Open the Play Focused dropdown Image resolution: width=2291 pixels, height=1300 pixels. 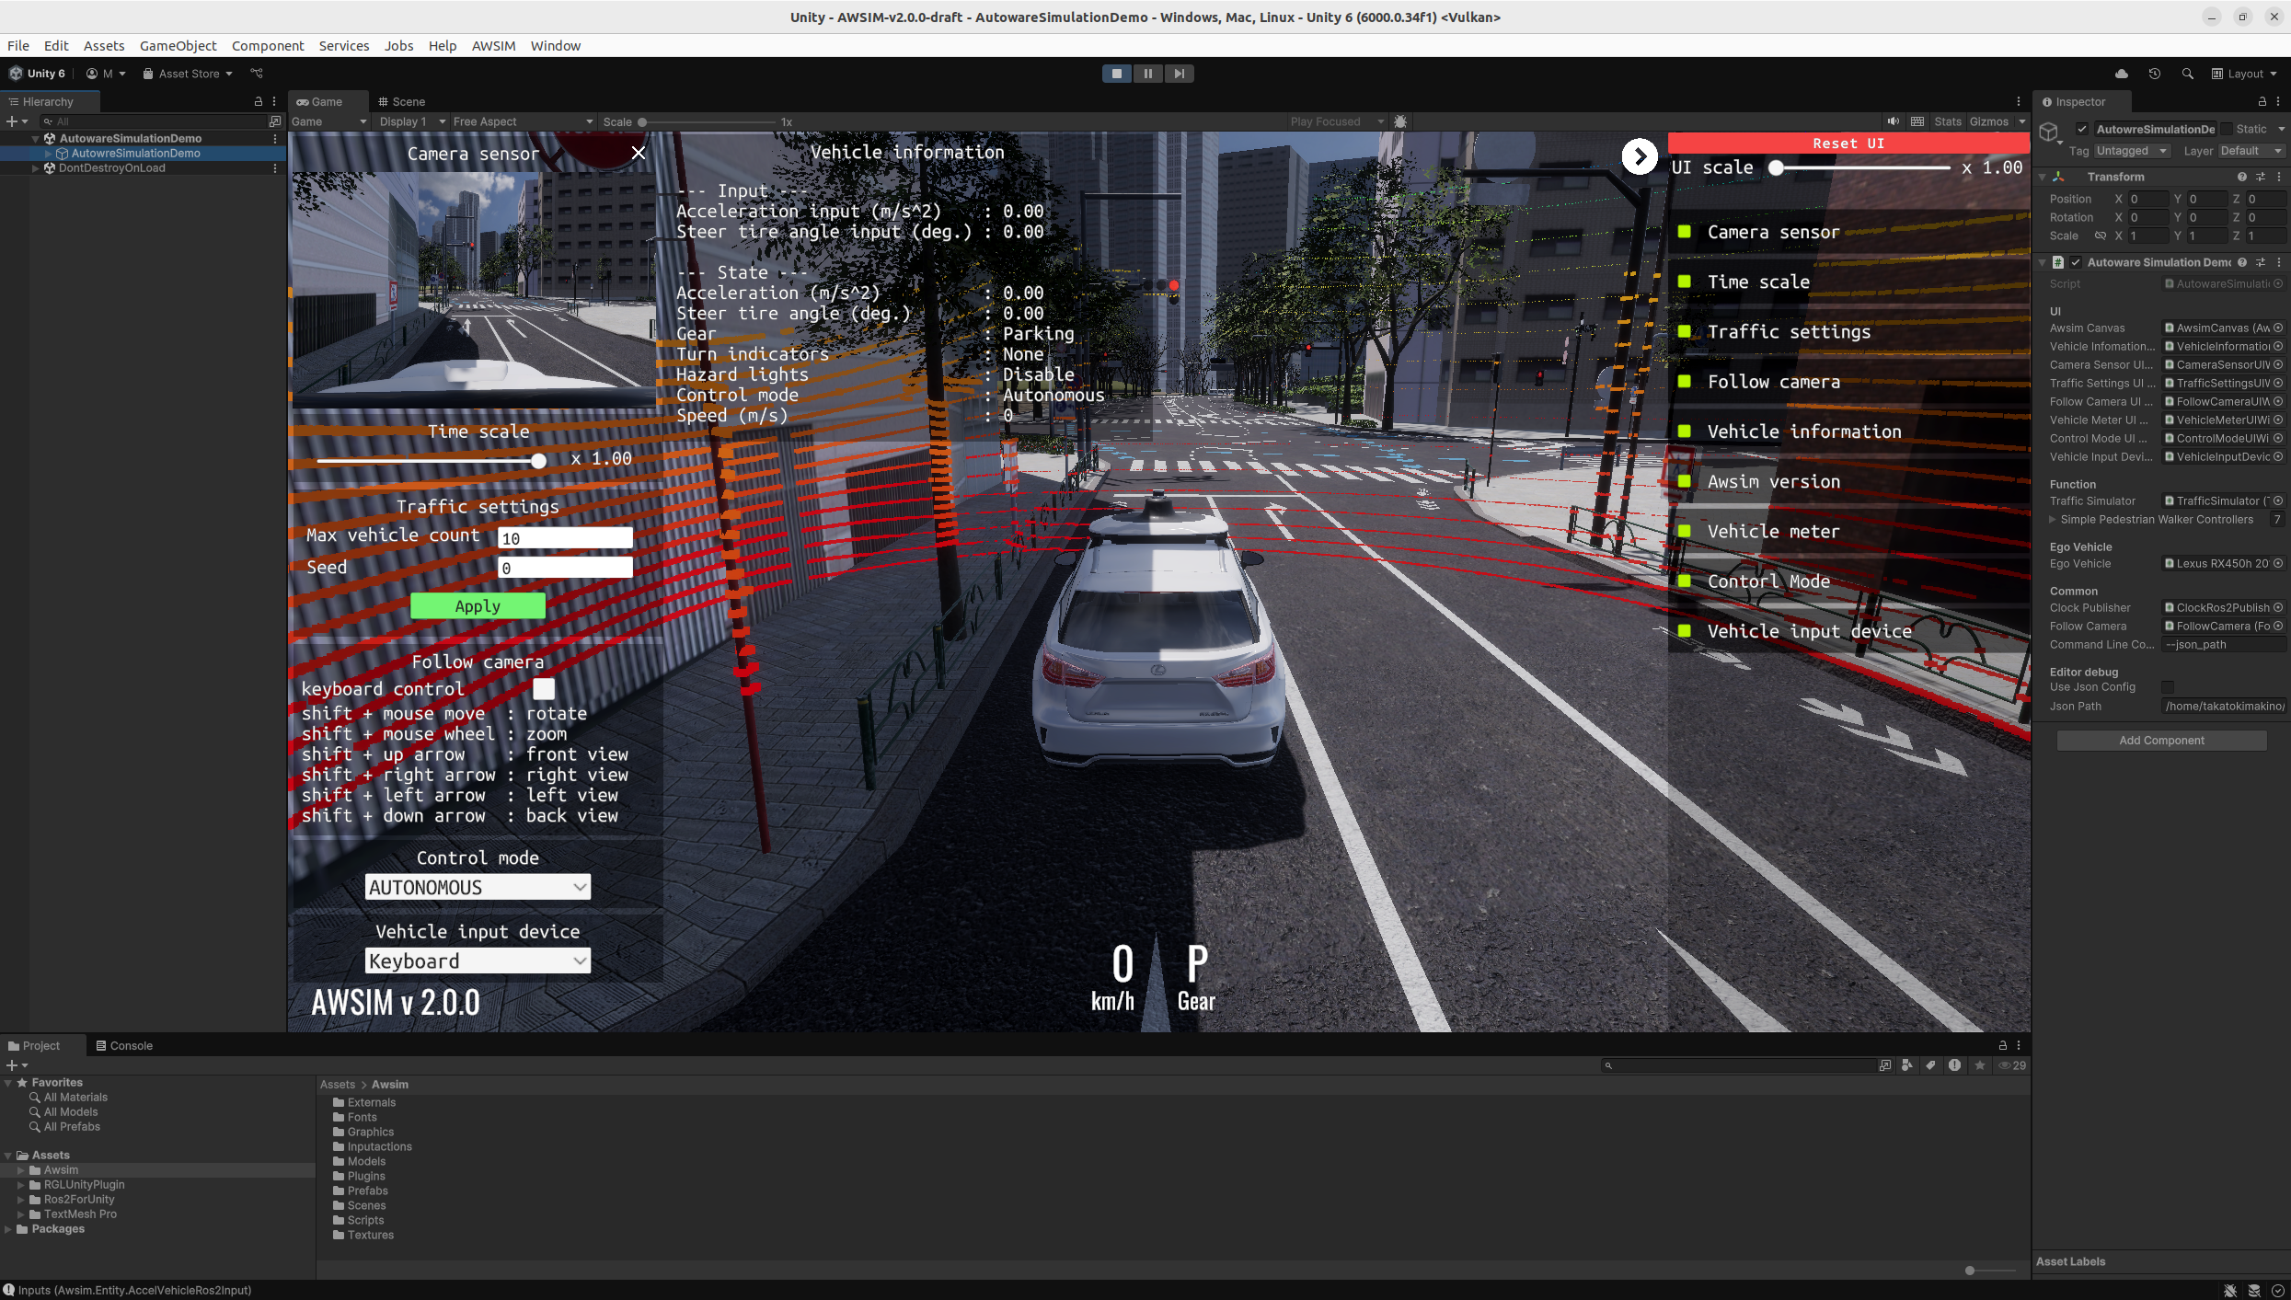click(1337, 121)
